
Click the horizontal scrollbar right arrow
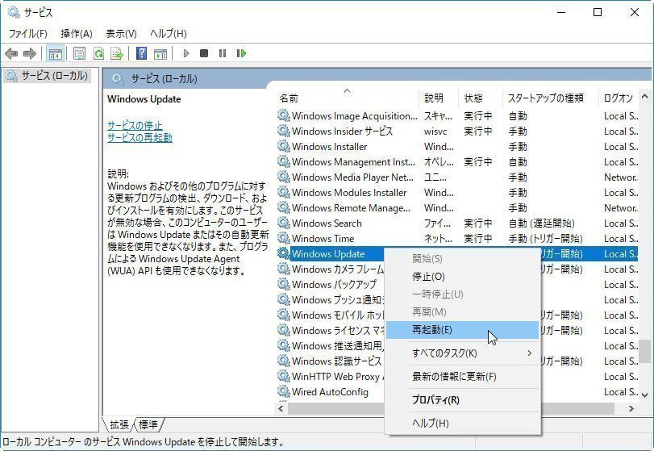[x=631, y=408]
